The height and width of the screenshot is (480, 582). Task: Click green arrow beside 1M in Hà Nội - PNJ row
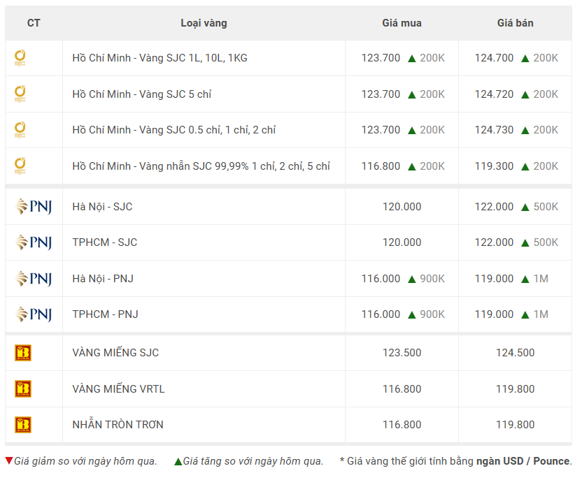pyautogui.click(x=525, y=279)
